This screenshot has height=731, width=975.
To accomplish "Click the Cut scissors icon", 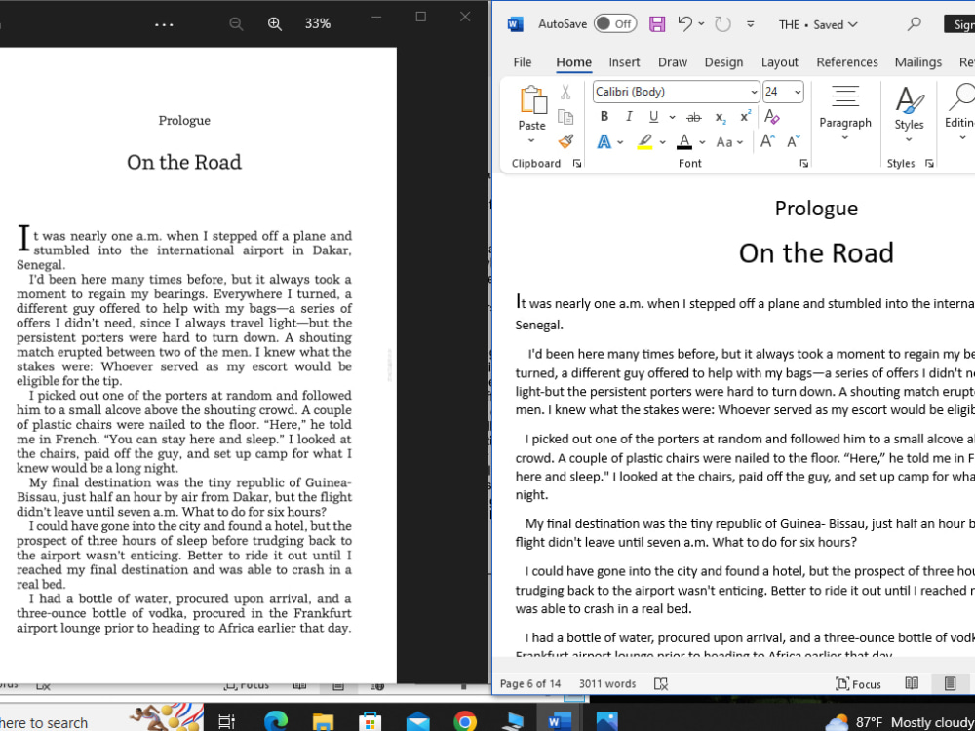I will [565, 92].
